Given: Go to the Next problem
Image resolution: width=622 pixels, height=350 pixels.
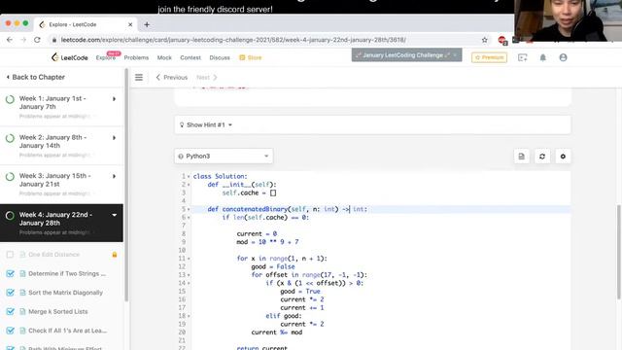Looking at the screenshot, I should [207, 78].
